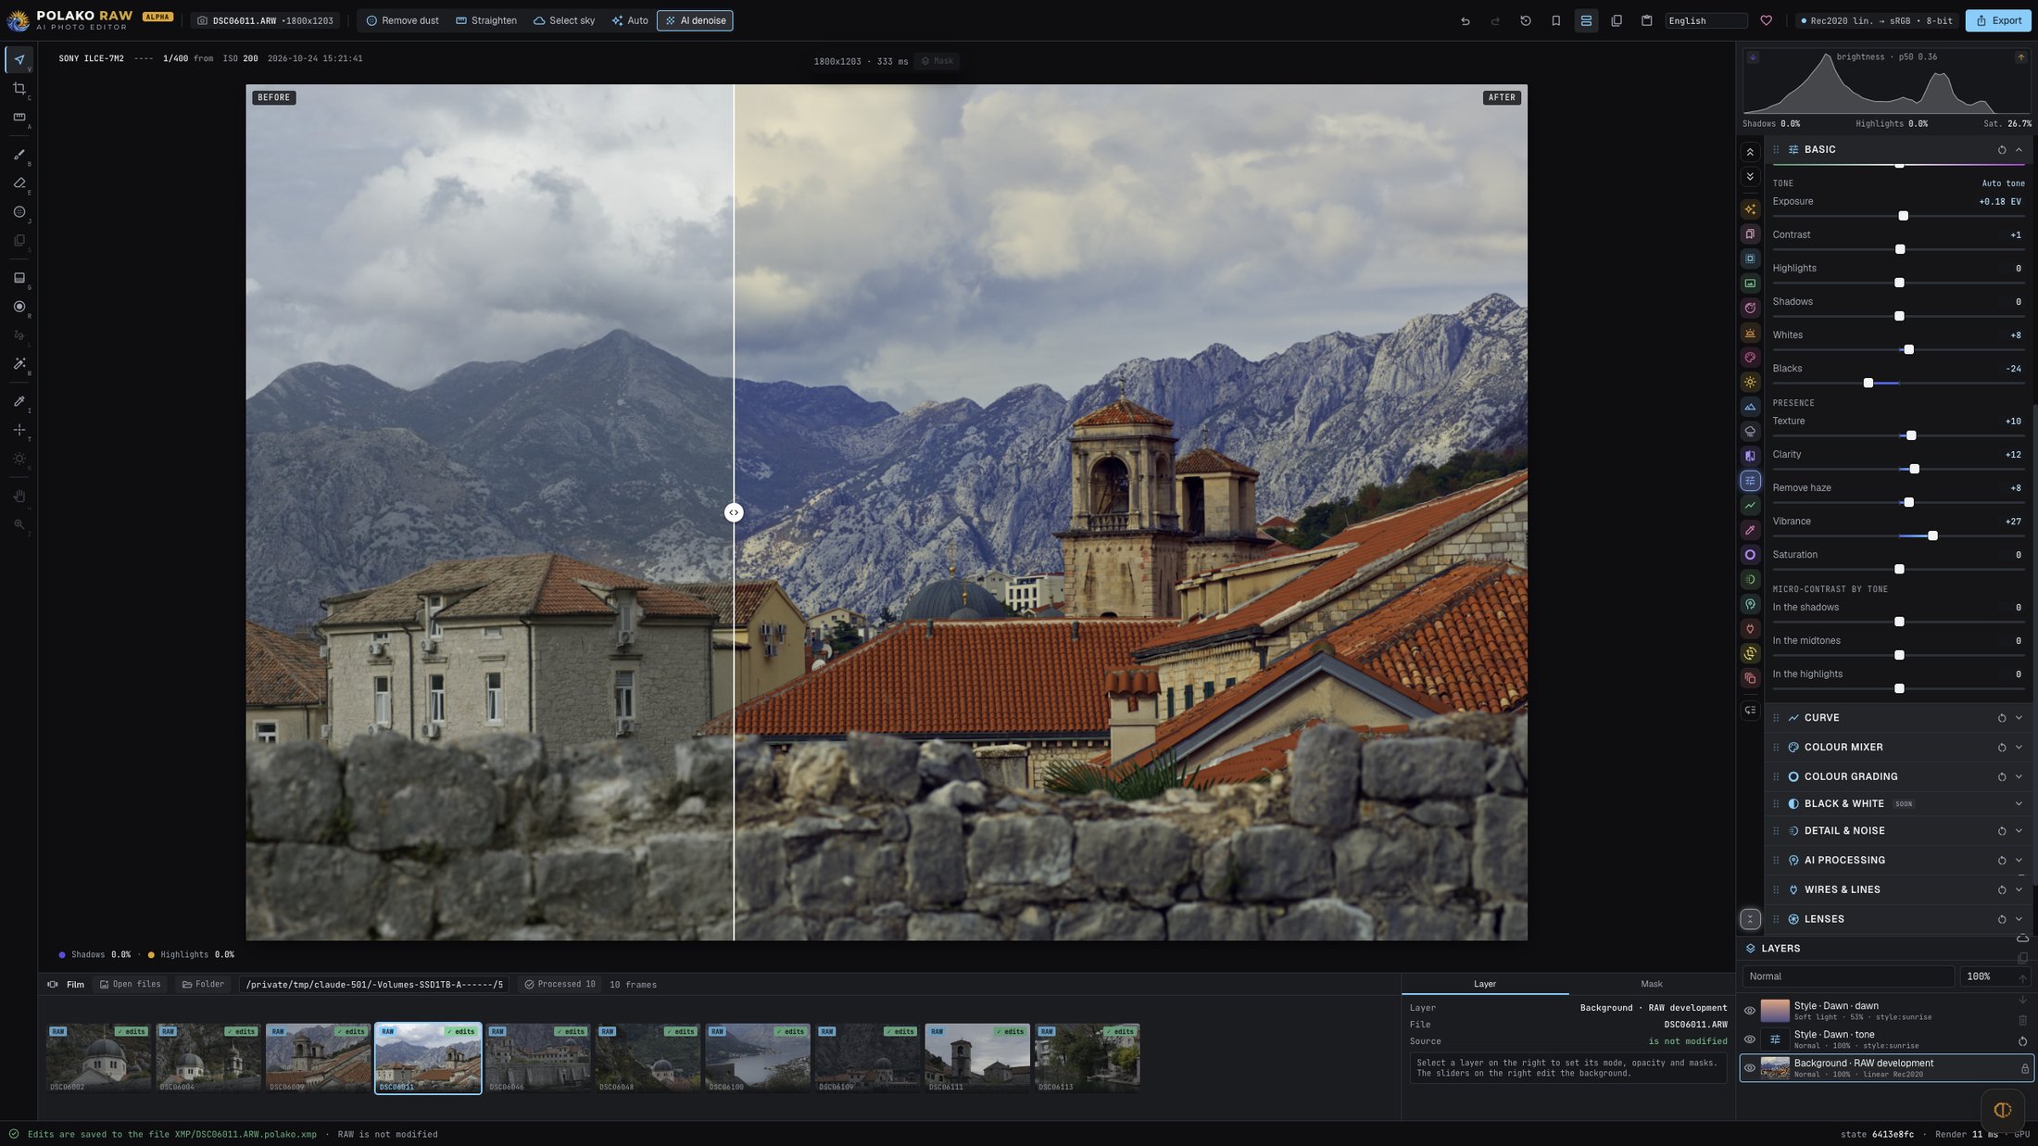The image size is (2038, 1146).
Task: Select the Eraser tool in left toolbar
Action: click(x=19, y=183)
